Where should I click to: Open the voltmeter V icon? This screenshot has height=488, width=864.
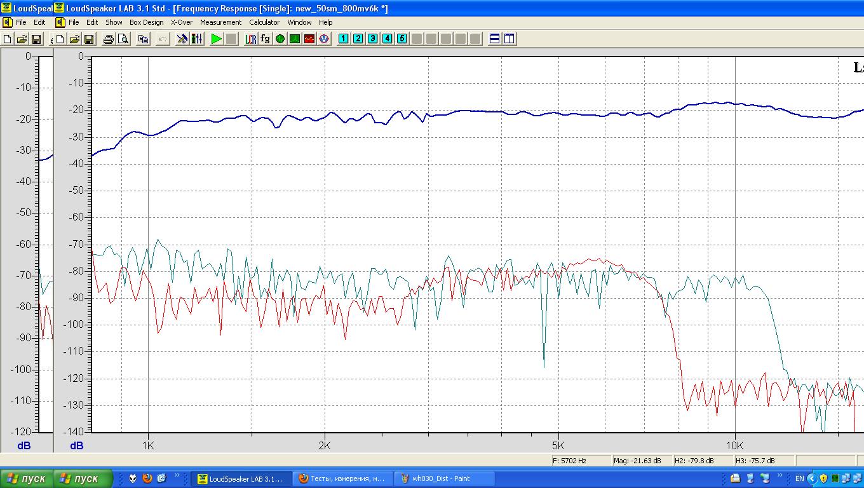click(324, 39)
